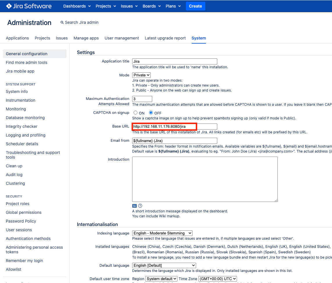
Task: Select the System admin tab
Action: pos(199,38)
